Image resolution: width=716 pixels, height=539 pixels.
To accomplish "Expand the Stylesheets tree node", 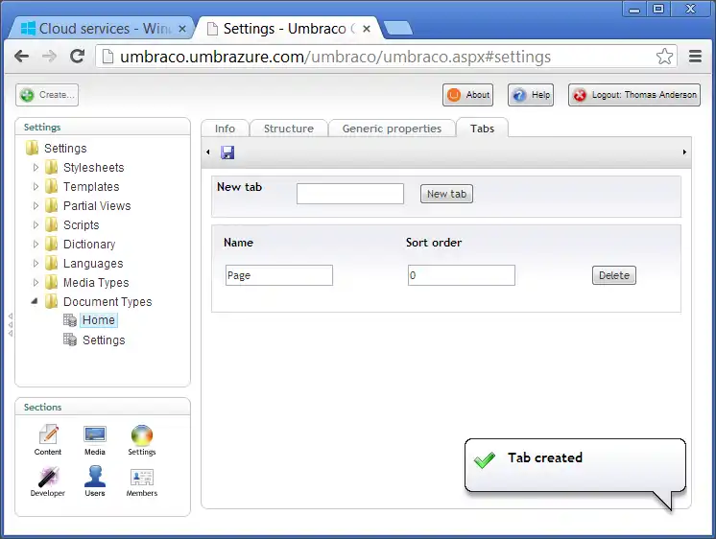I will click(x=36, y=168).
